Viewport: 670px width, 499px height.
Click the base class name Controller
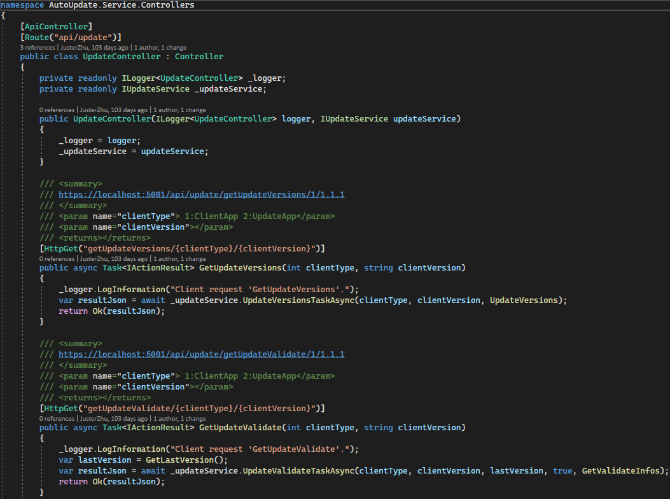[199, 57]
